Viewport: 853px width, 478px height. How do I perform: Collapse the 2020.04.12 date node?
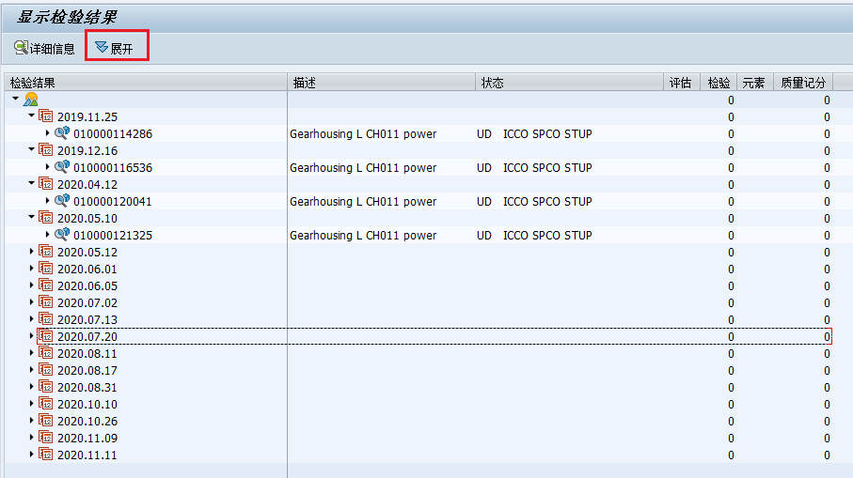pos(32,183)
